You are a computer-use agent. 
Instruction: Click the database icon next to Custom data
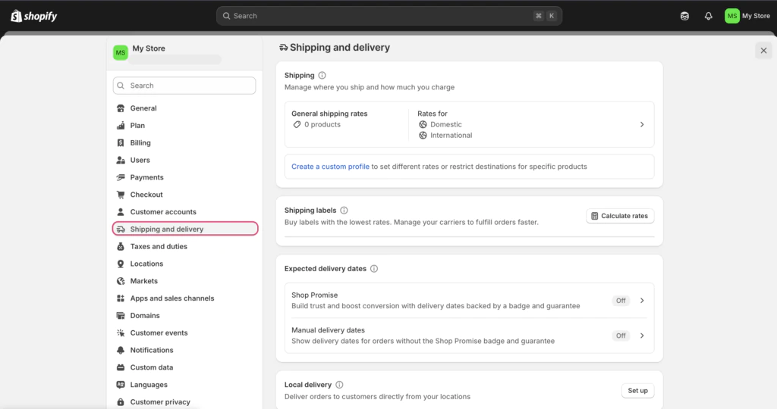click(x=121, y=367)
